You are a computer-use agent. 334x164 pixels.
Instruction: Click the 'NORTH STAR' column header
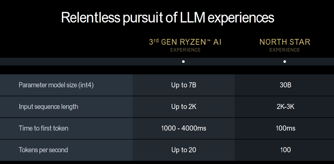click(x=285, y=42)
